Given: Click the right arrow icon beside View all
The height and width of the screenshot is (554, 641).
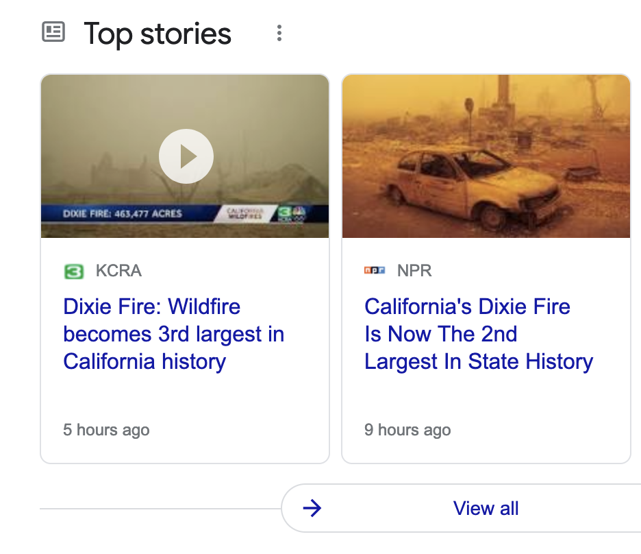Looking at the screenshot, I should tap(312, 508).
